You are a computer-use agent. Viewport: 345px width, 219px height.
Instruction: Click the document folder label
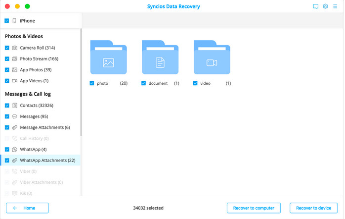click(x=158, y=83)
